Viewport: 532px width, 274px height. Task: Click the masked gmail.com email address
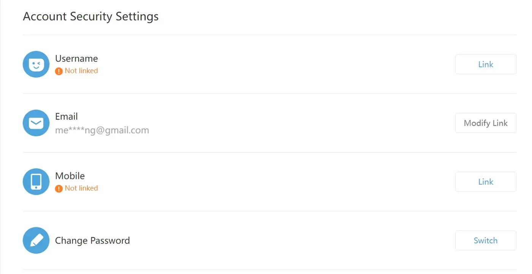(x=102, y=131)
